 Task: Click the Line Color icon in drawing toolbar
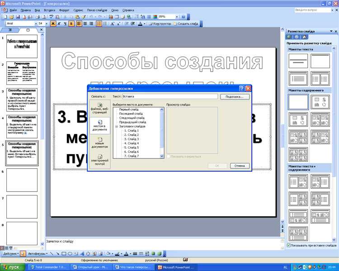(x=117, y=254)
